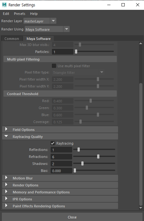The image size is (144, 221).
Task: Click the Coverage slider handle
Action: point(81,121)
